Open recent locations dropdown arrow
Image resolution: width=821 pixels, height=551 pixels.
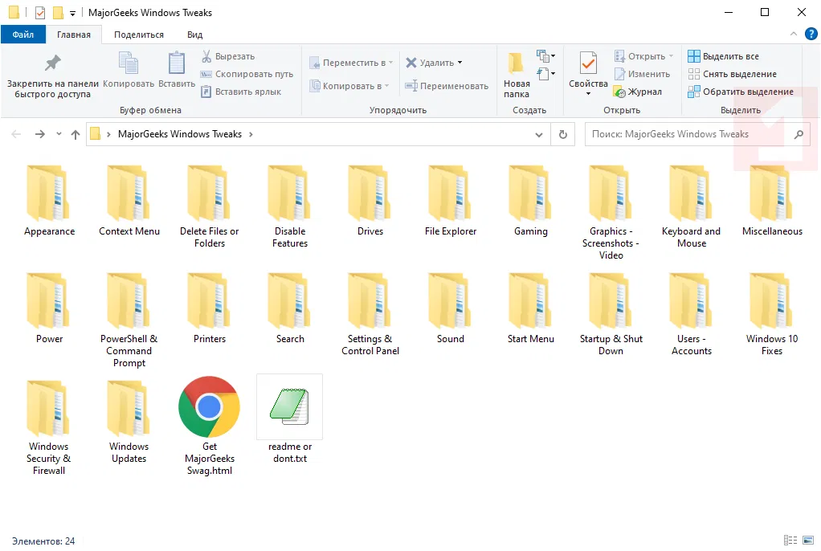[59, 134]
